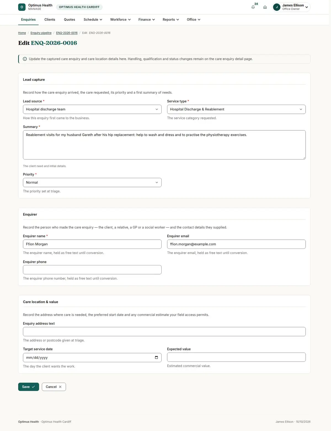Open the notifications bell icon
The height and width of the screenshot is (431, 331).
[x=253, y=7]
